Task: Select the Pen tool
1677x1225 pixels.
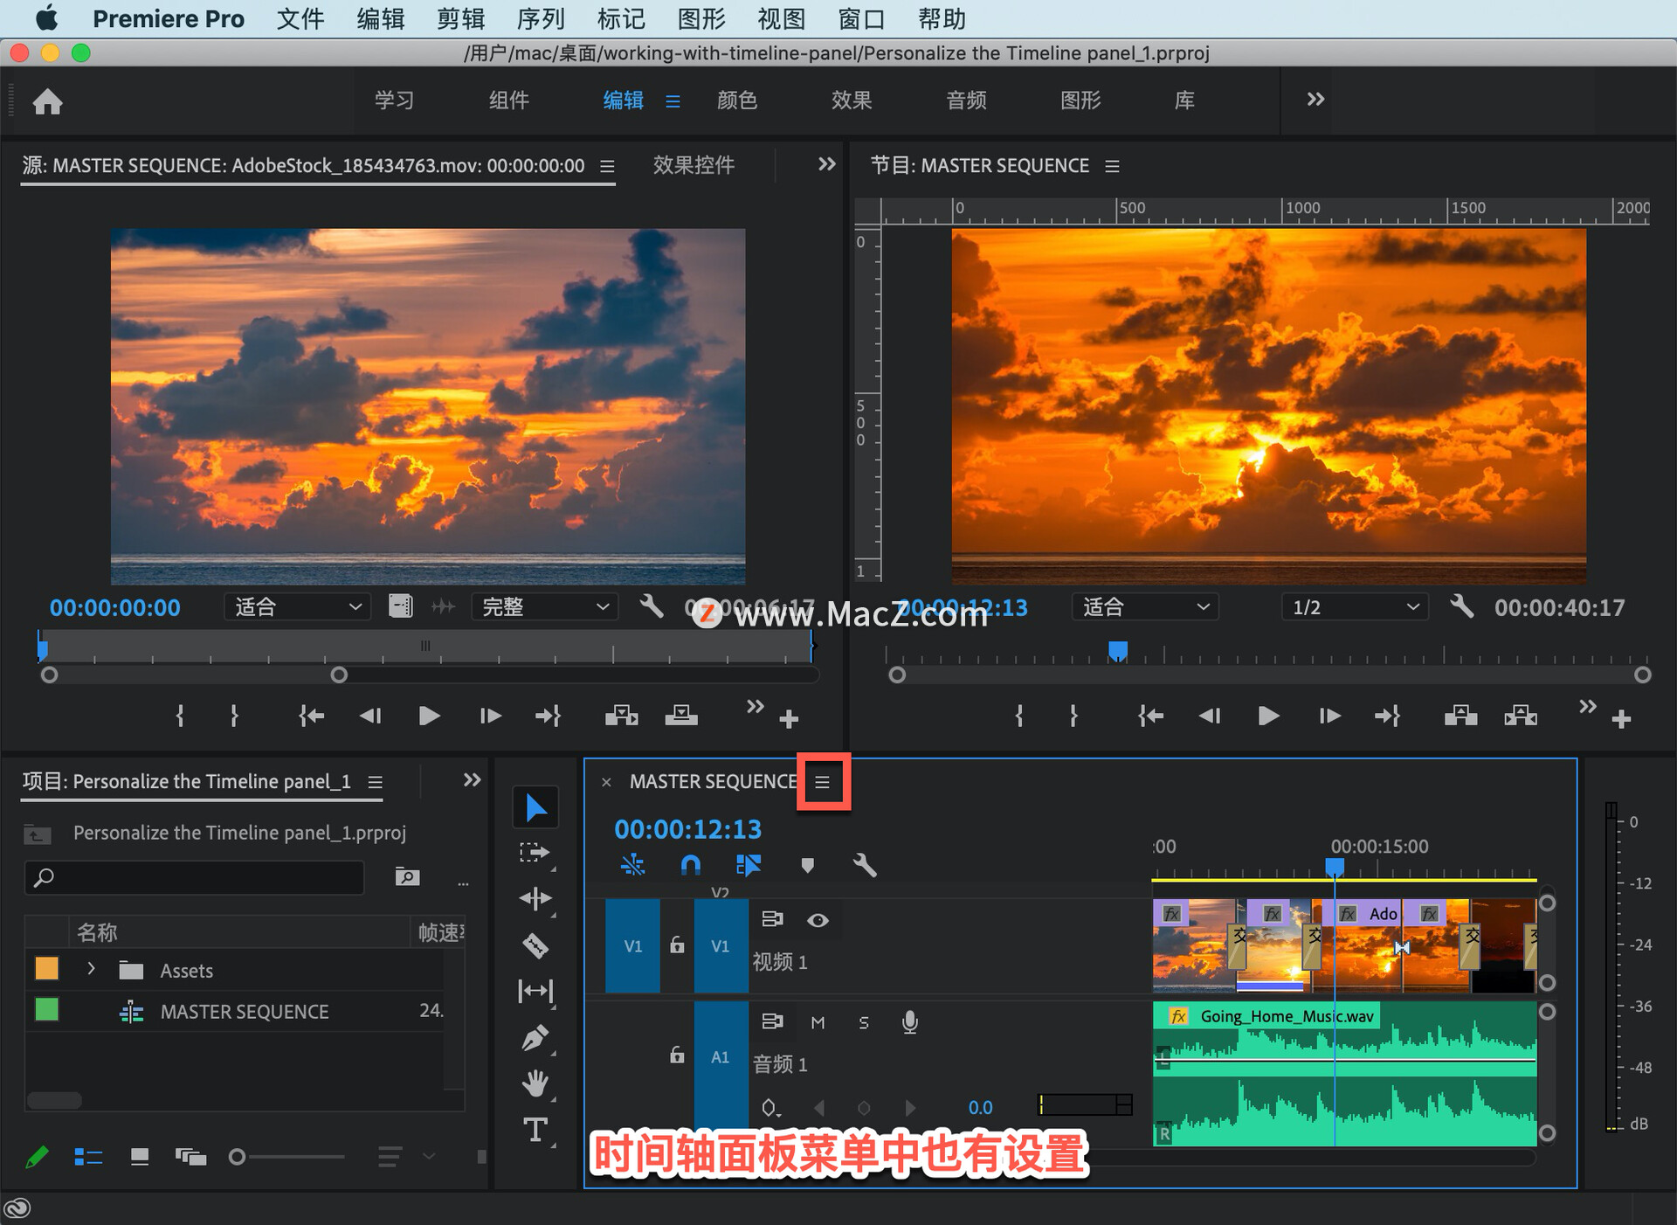Action: pyautogui.click(x=535, y=1038)
